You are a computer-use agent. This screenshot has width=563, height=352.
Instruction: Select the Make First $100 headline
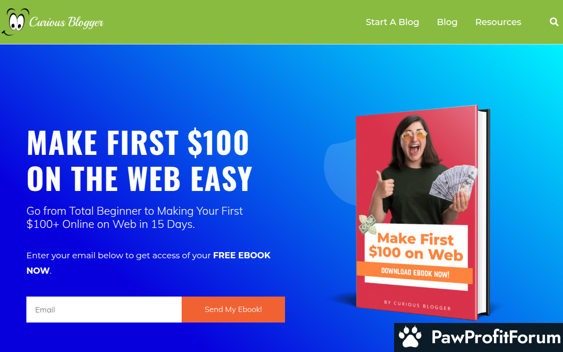(x=139, y=161)
